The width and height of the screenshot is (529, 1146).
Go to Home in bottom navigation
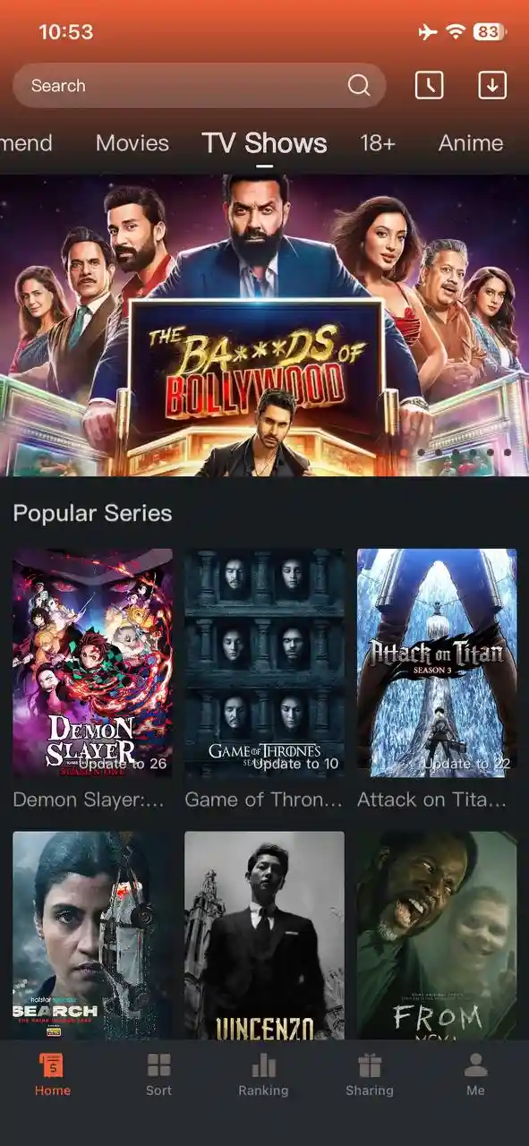[52, 1074]
